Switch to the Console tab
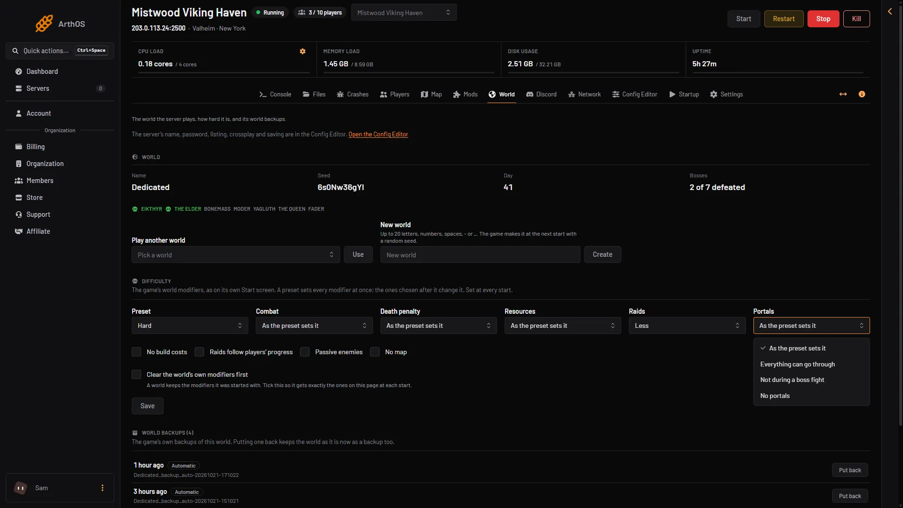Screen dimensions: 903x508 [275, 94]
